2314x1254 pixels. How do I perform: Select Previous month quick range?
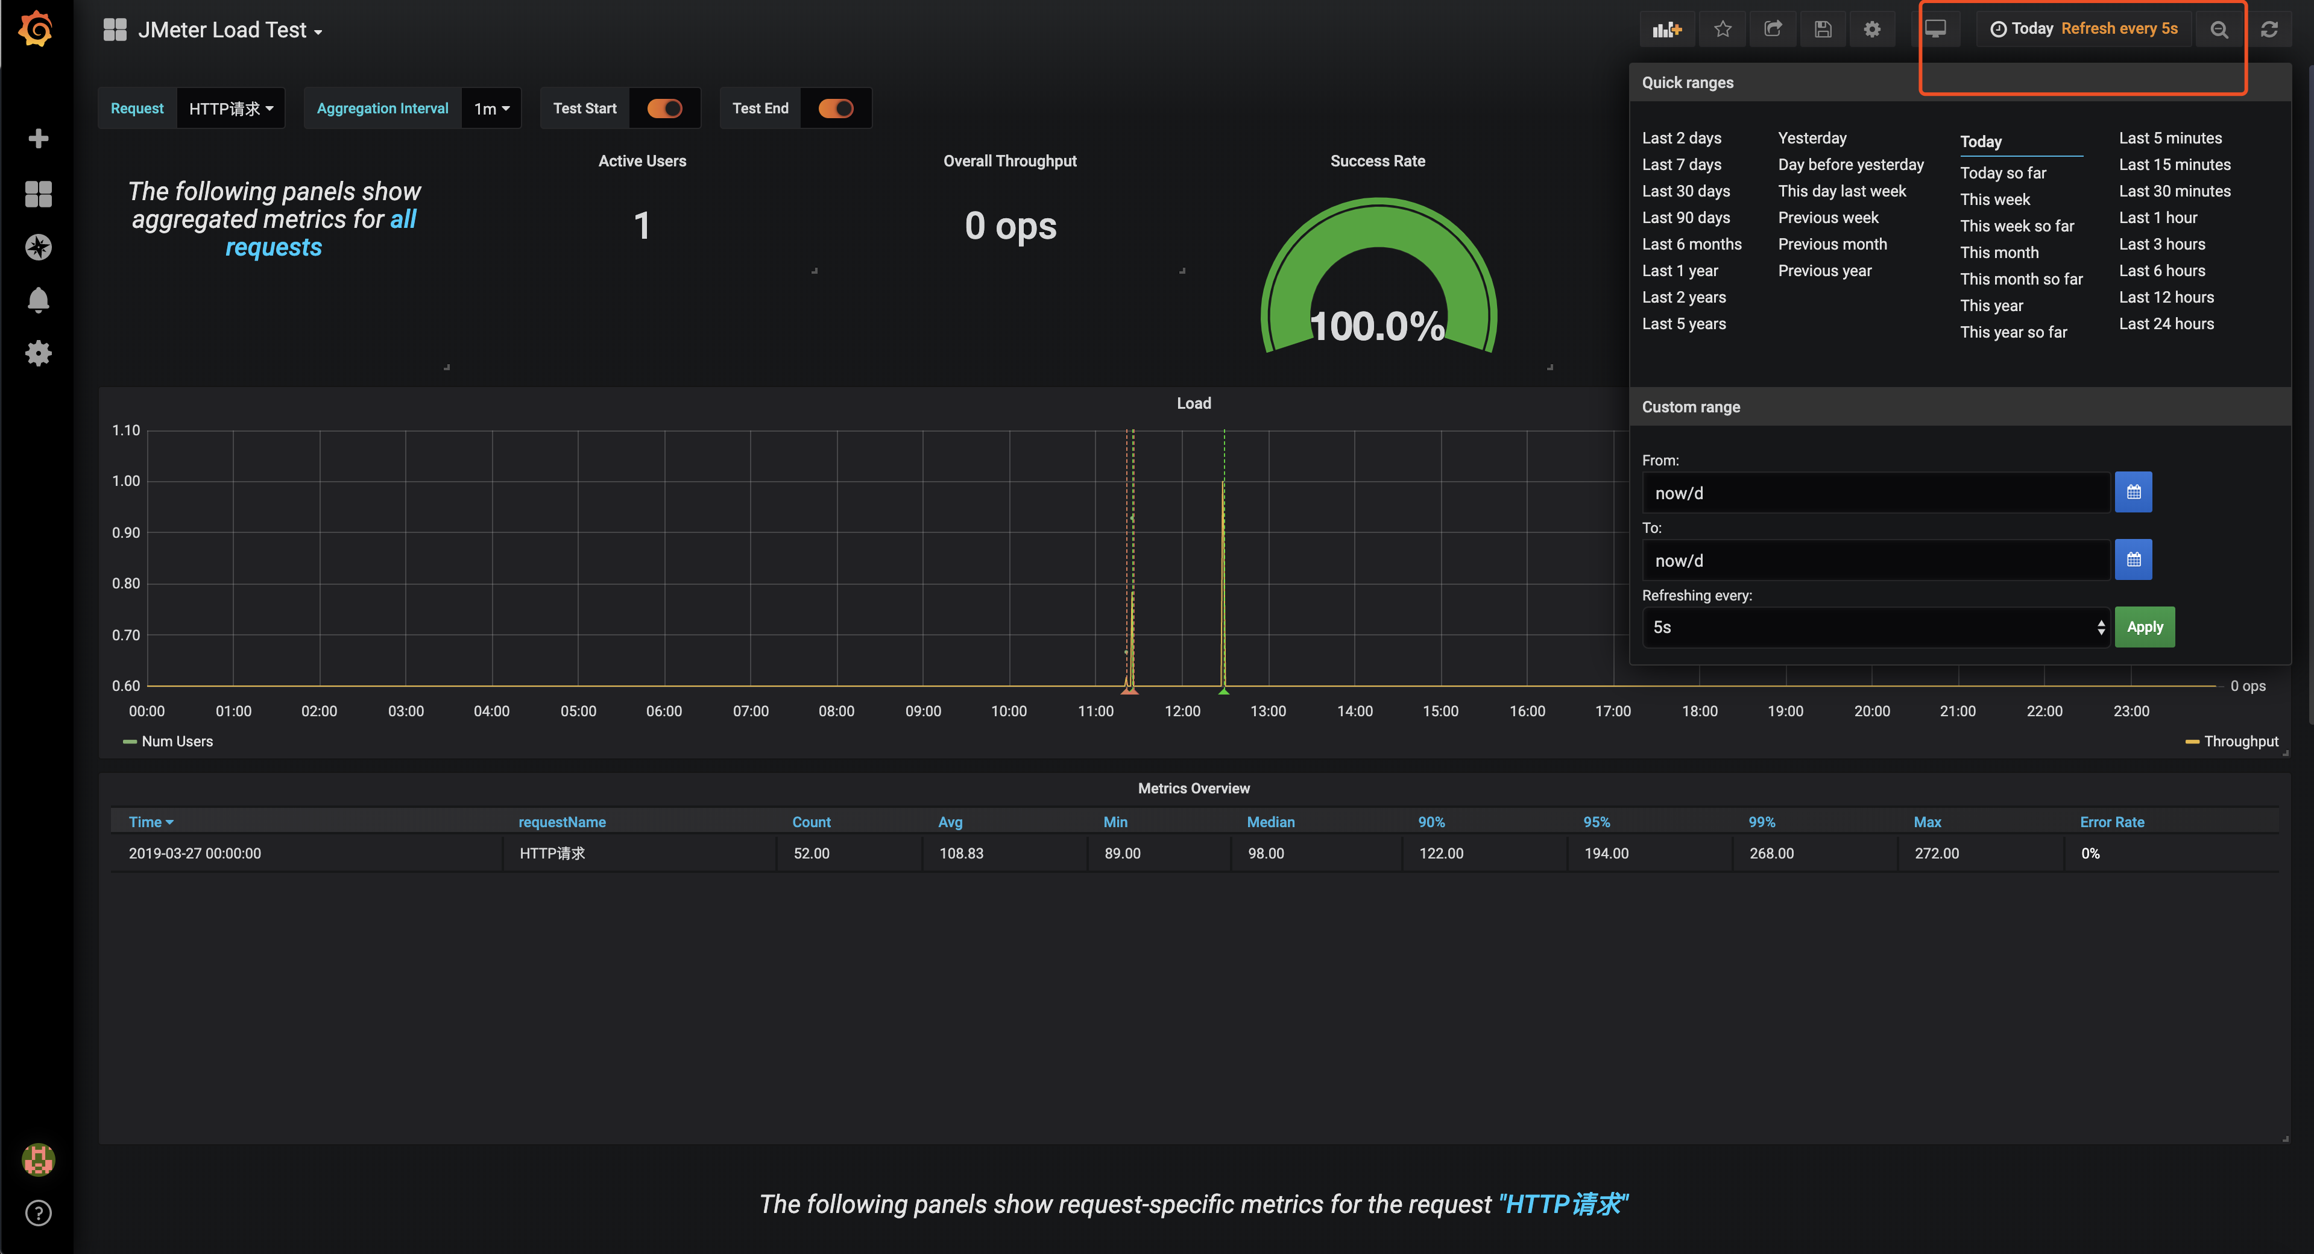(x=1832, y=244)
